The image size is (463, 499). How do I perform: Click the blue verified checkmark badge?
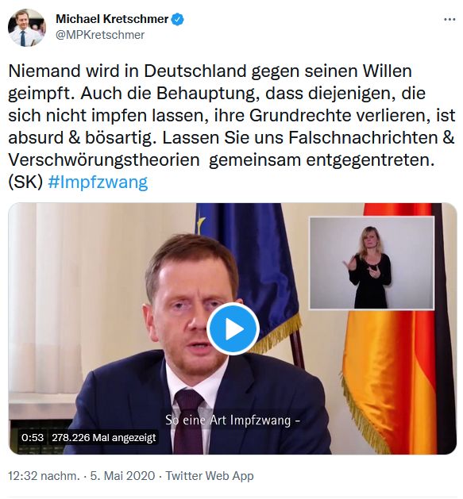coord(177,19)
